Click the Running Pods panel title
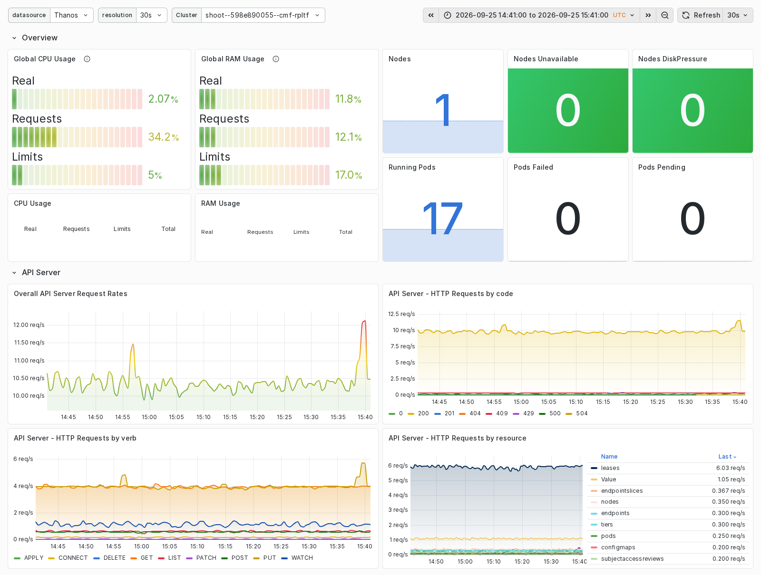Screen dimensions: 761x575 point(412,167)
